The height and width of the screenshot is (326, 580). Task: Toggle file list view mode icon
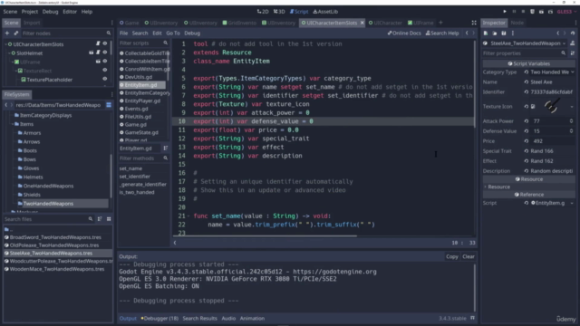coord(109,219)
